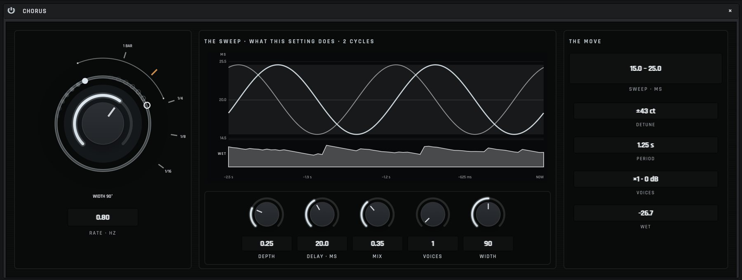Click the Rate Hz value field 0.80
The height and width of the screenshot is (280, 742).
(103, 217)
